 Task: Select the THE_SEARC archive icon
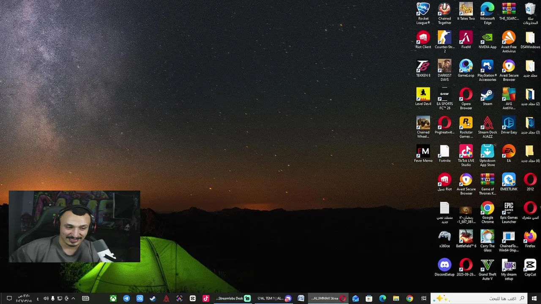click(509, 11)
